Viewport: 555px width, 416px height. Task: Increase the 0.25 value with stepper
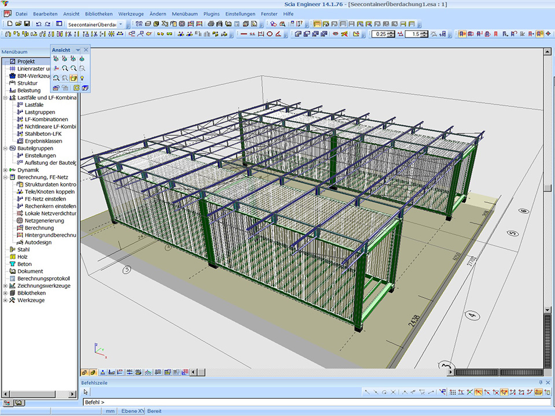[392, 32]
